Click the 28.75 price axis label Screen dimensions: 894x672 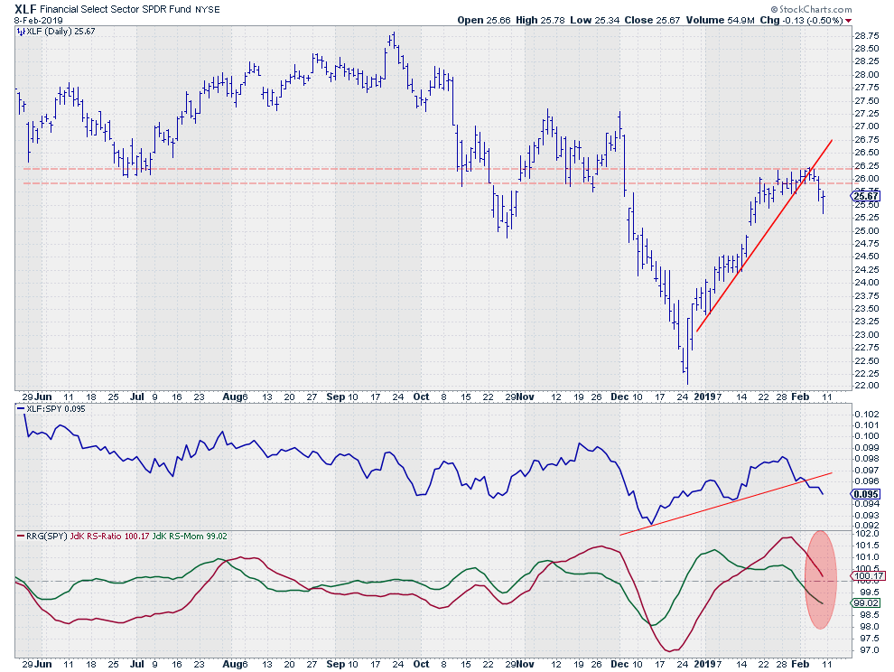(867, 36)
